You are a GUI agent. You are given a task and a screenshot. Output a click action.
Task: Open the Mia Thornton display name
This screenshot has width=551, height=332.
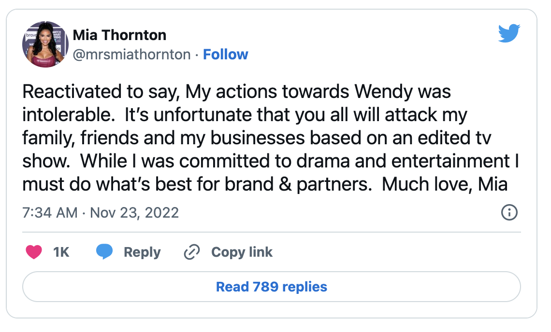click(119, 35)
